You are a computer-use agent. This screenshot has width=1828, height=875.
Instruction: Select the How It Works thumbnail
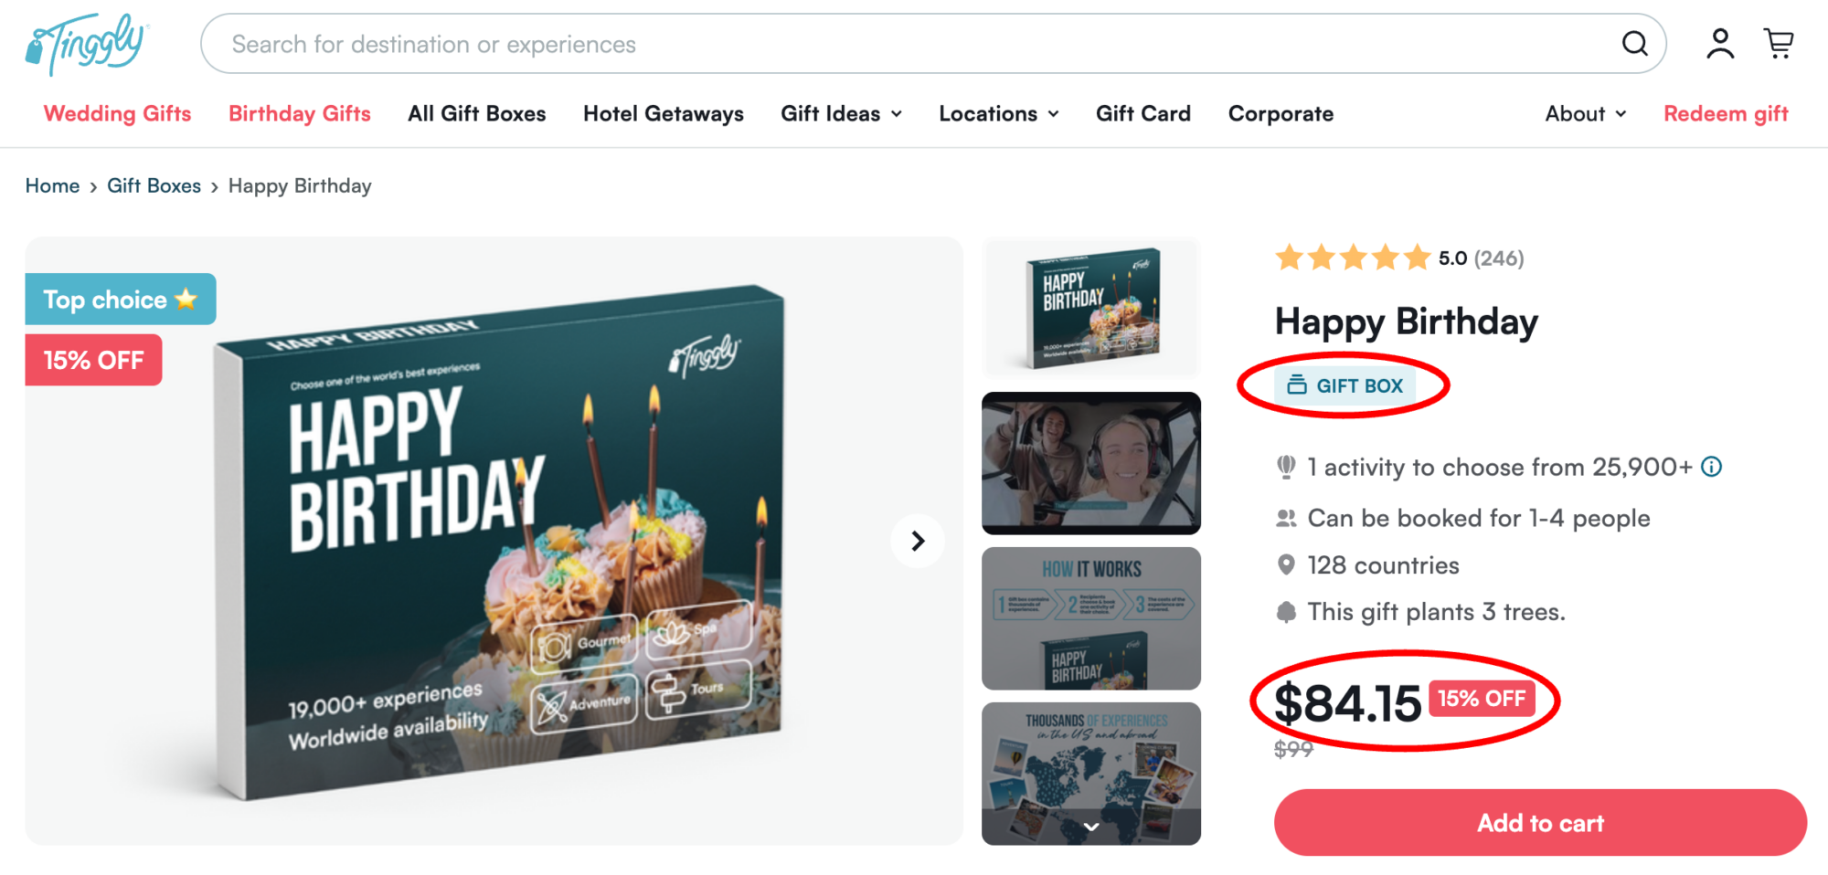coord(1091,618)
